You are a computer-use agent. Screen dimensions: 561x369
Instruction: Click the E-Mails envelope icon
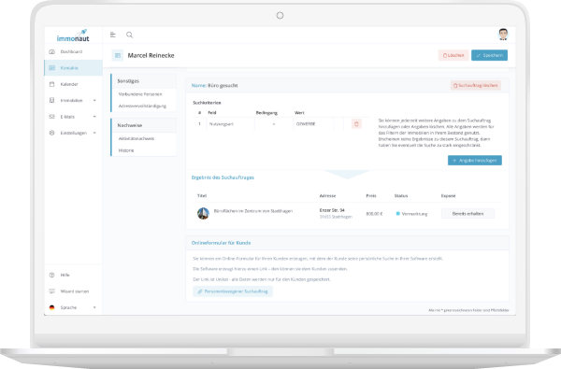(51, 117)
